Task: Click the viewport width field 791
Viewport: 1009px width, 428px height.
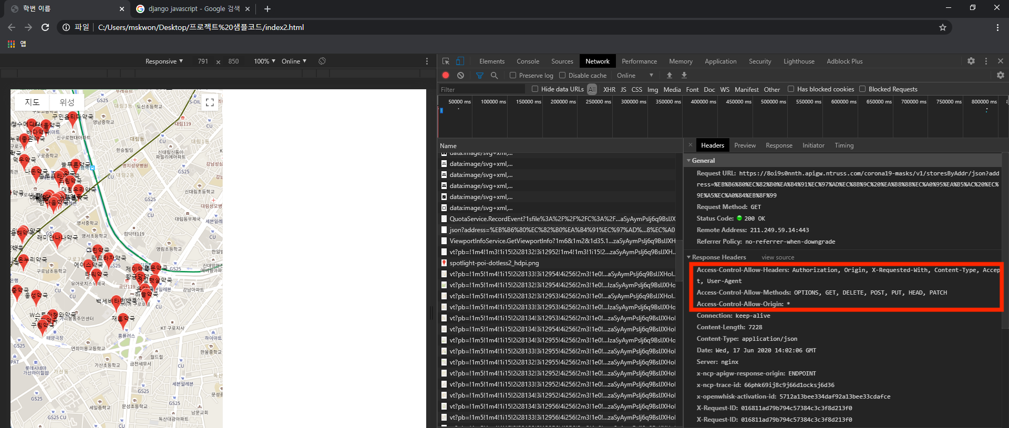Action: click(x=203, y=61)
